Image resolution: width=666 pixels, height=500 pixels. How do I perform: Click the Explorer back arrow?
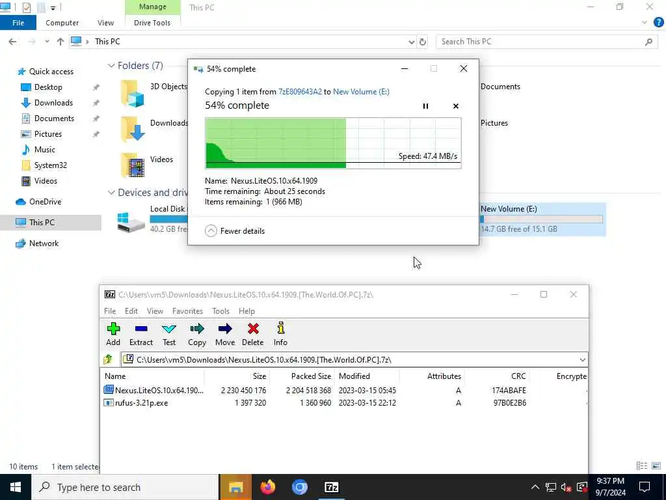pos(13,42)
